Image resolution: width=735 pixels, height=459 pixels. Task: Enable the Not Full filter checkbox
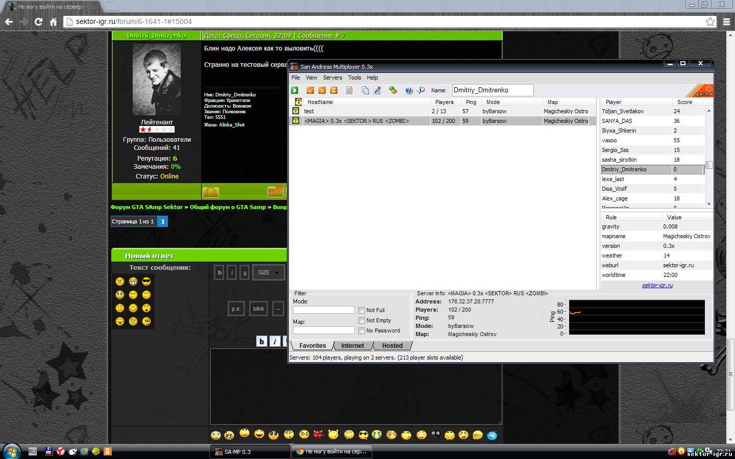click(x=361, y=310)
